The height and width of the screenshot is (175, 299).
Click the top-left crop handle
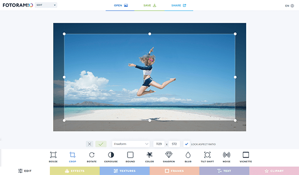(64, 34)
